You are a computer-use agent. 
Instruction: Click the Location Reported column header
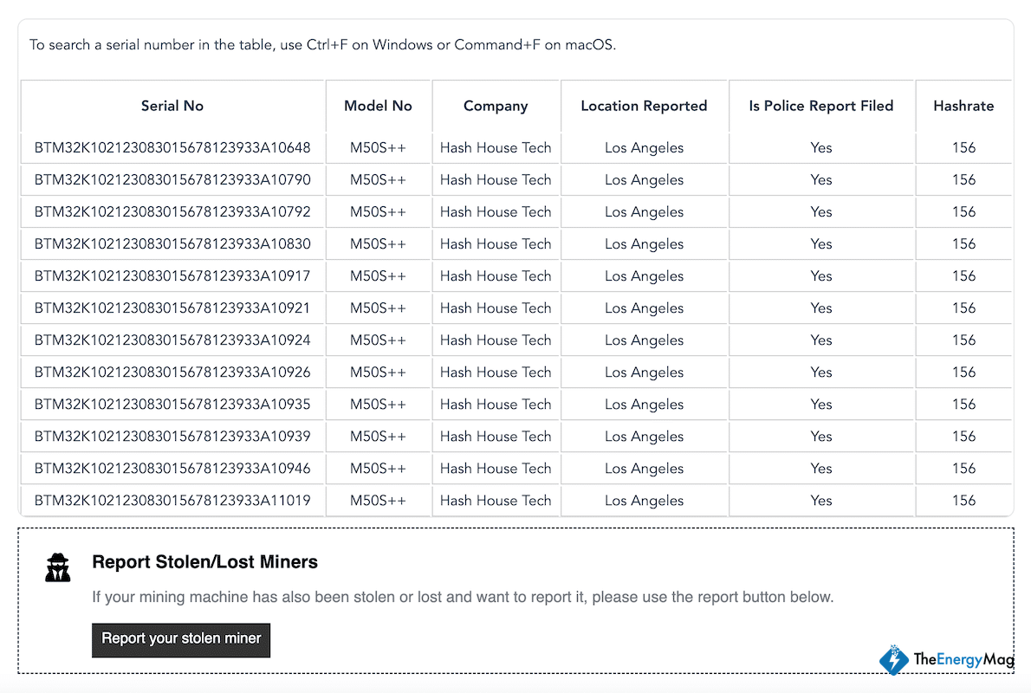tap(644, 106)
